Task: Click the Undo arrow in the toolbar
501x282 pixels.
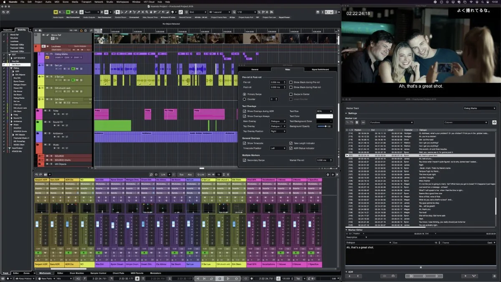Action: [x=3, y=12]
